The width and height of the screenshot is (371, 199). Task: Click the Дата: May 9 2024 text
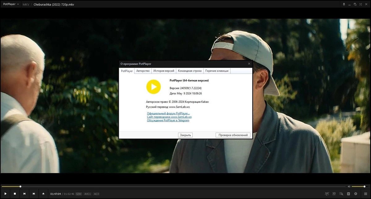pyautogui.click(x=186, y=93)
